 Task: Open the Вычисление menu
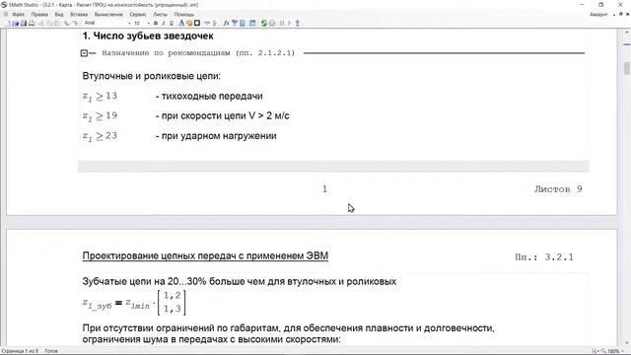coord(108,15)
